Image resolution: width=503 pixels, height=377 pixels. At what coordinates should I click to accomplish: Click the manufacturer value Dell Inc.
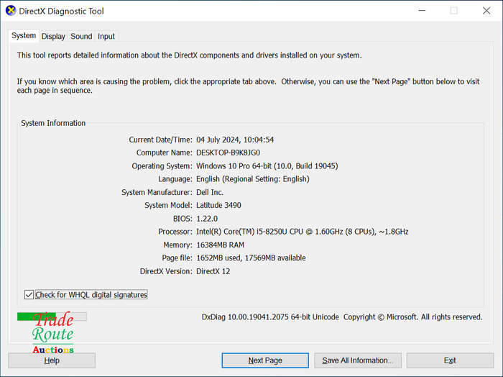click(210, 192)
